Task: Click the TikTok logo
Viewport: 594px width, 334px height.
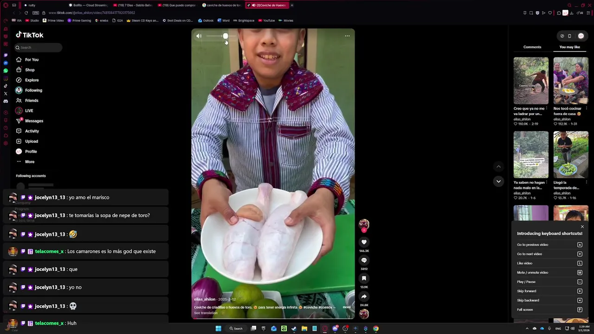Action: pos(30,35)
